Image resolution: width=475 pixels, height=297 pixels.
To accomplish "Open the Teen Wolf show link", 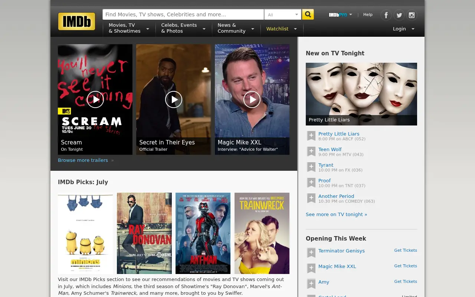I will coord(330,149).
